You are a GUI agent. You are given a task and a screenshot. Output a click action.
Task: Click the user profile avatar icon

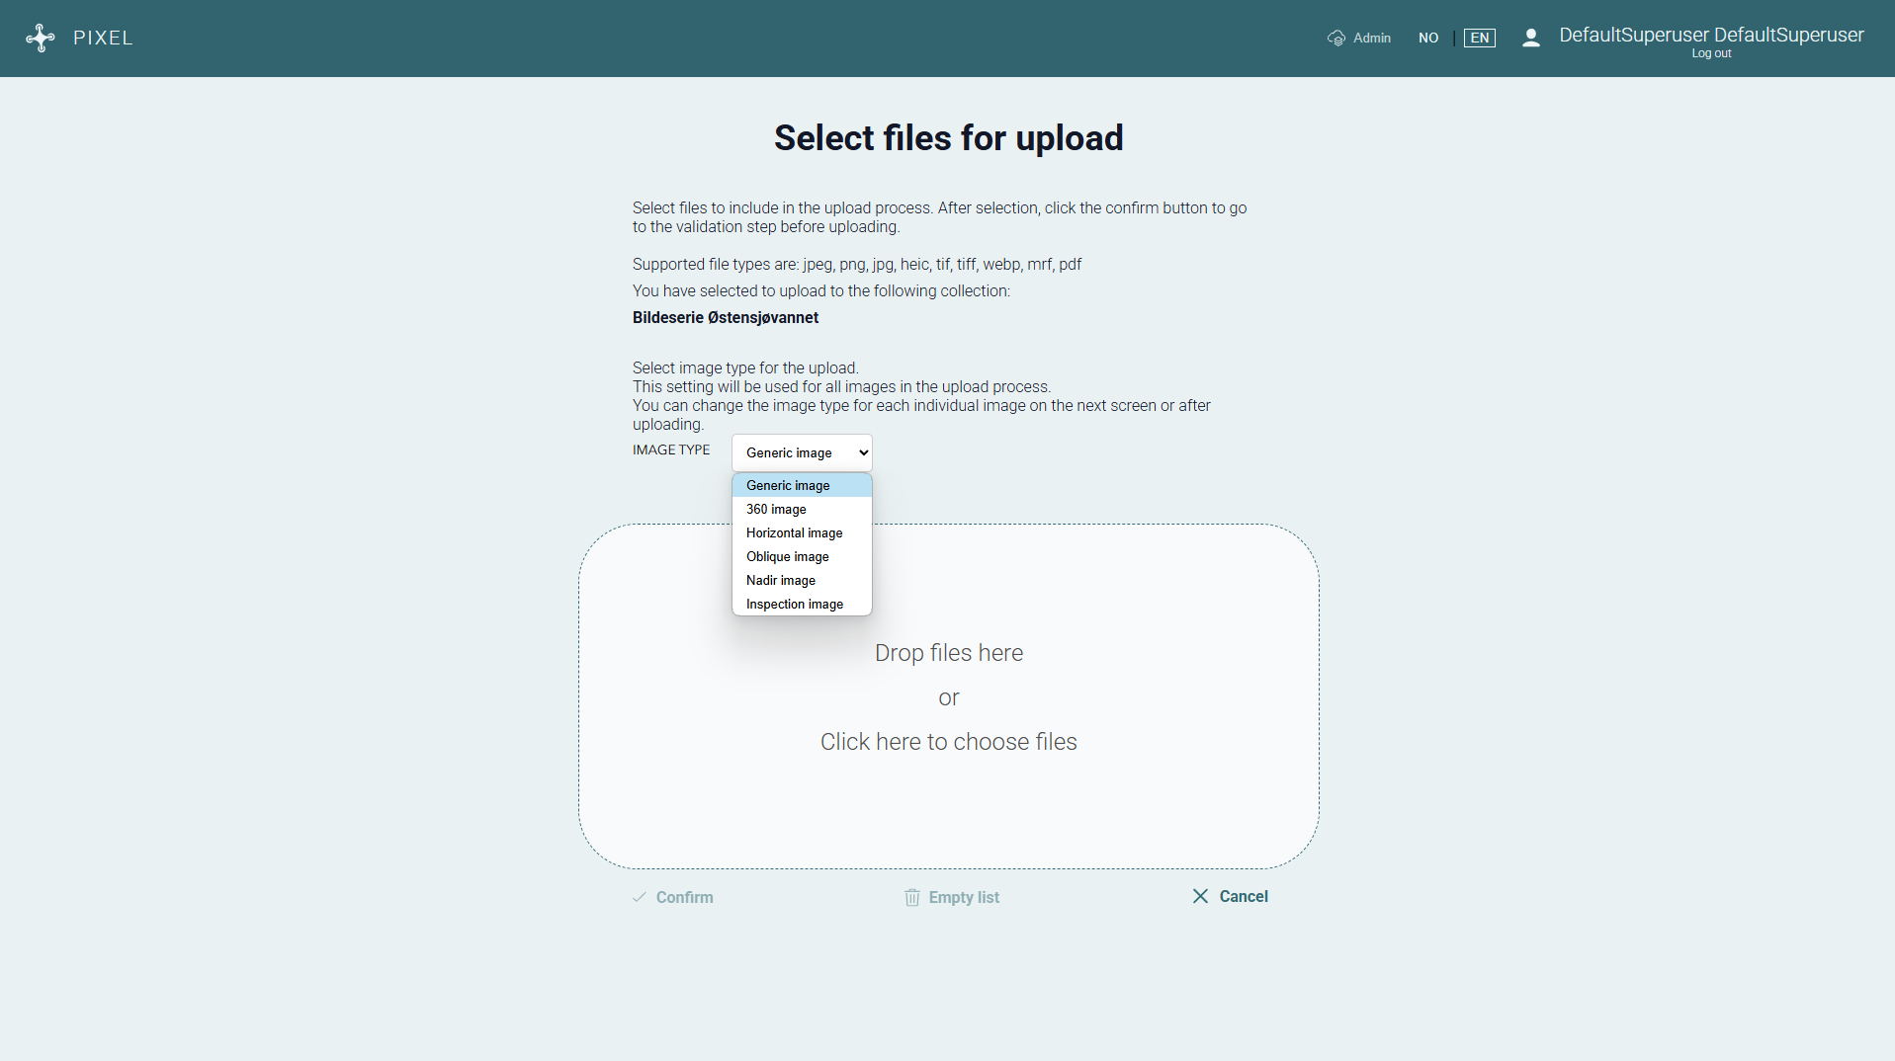pos(1530,38)
